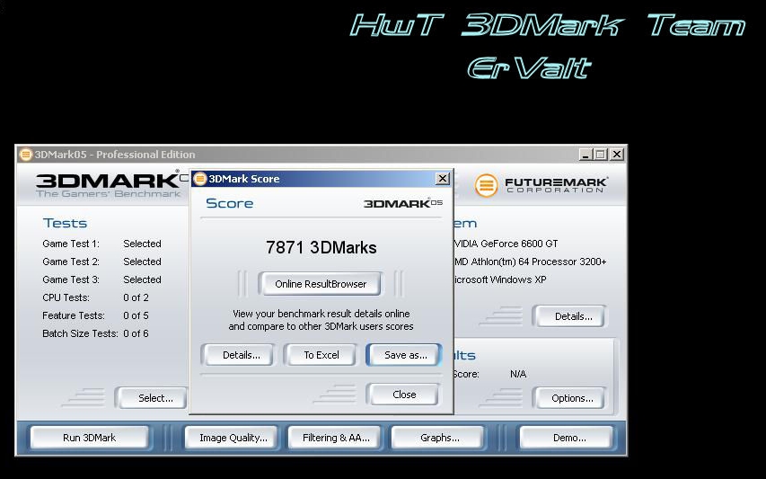Save the result with Save as...
766x479 pixels.
[x=405, y=355]
